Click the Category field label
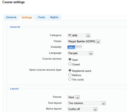 55,35
